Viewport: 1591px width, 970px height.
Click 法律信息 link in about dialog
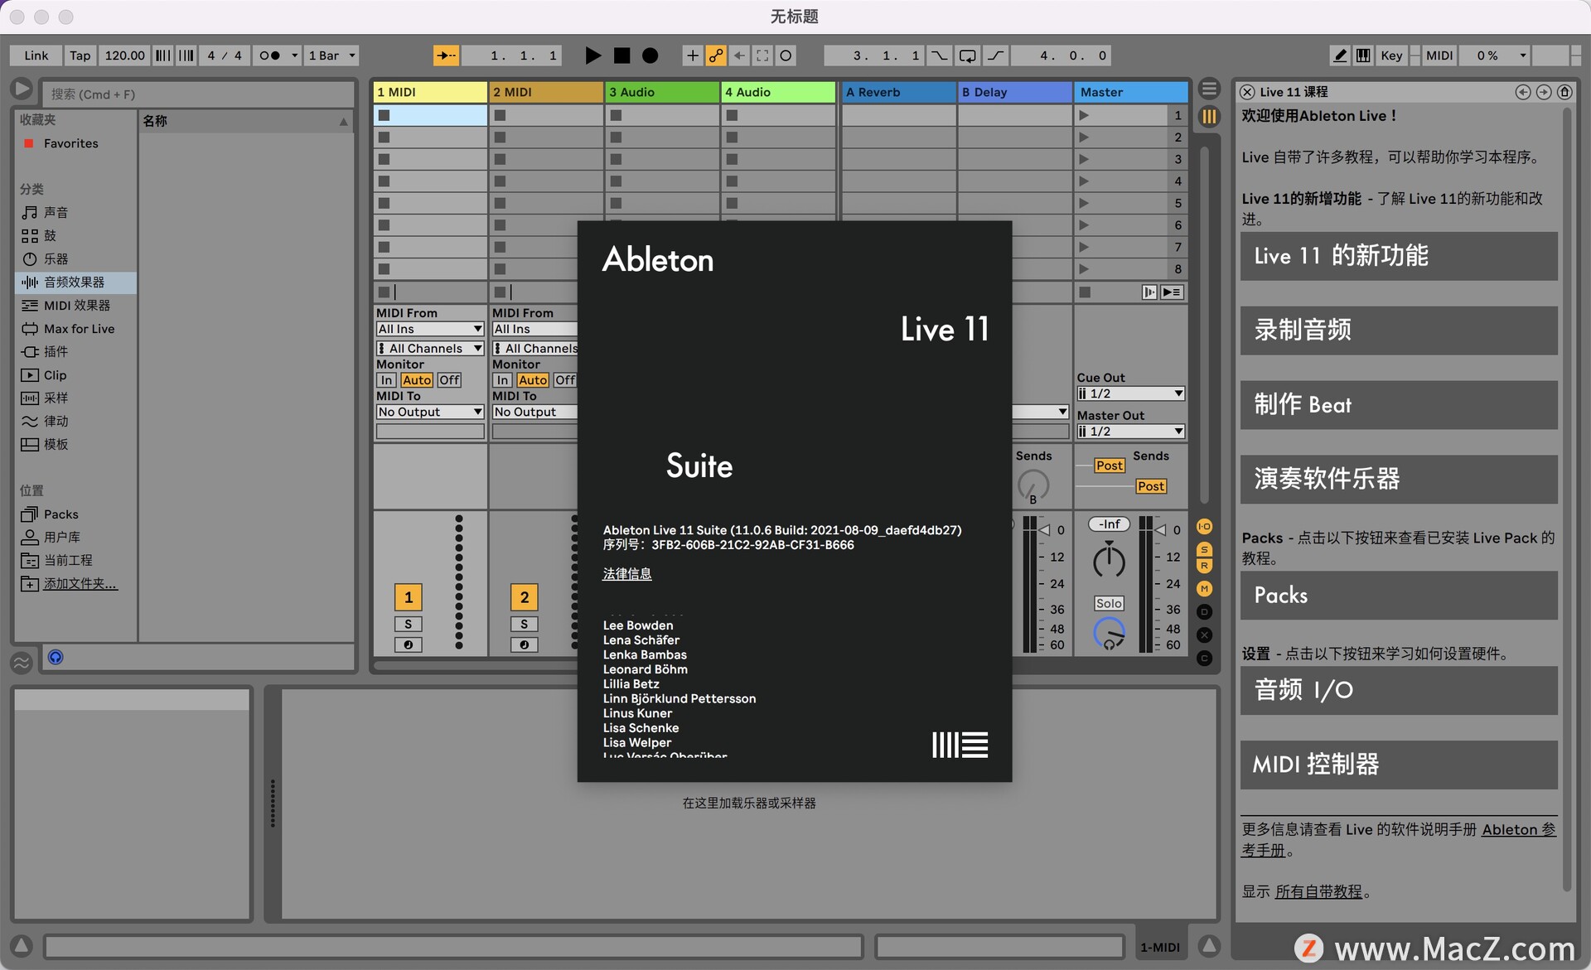[x=627, y=573]
